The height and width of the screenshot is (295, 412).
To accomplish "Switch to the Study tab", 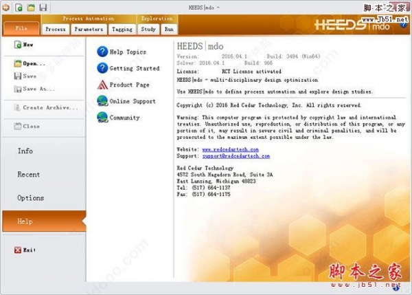I will pos(148,29).
